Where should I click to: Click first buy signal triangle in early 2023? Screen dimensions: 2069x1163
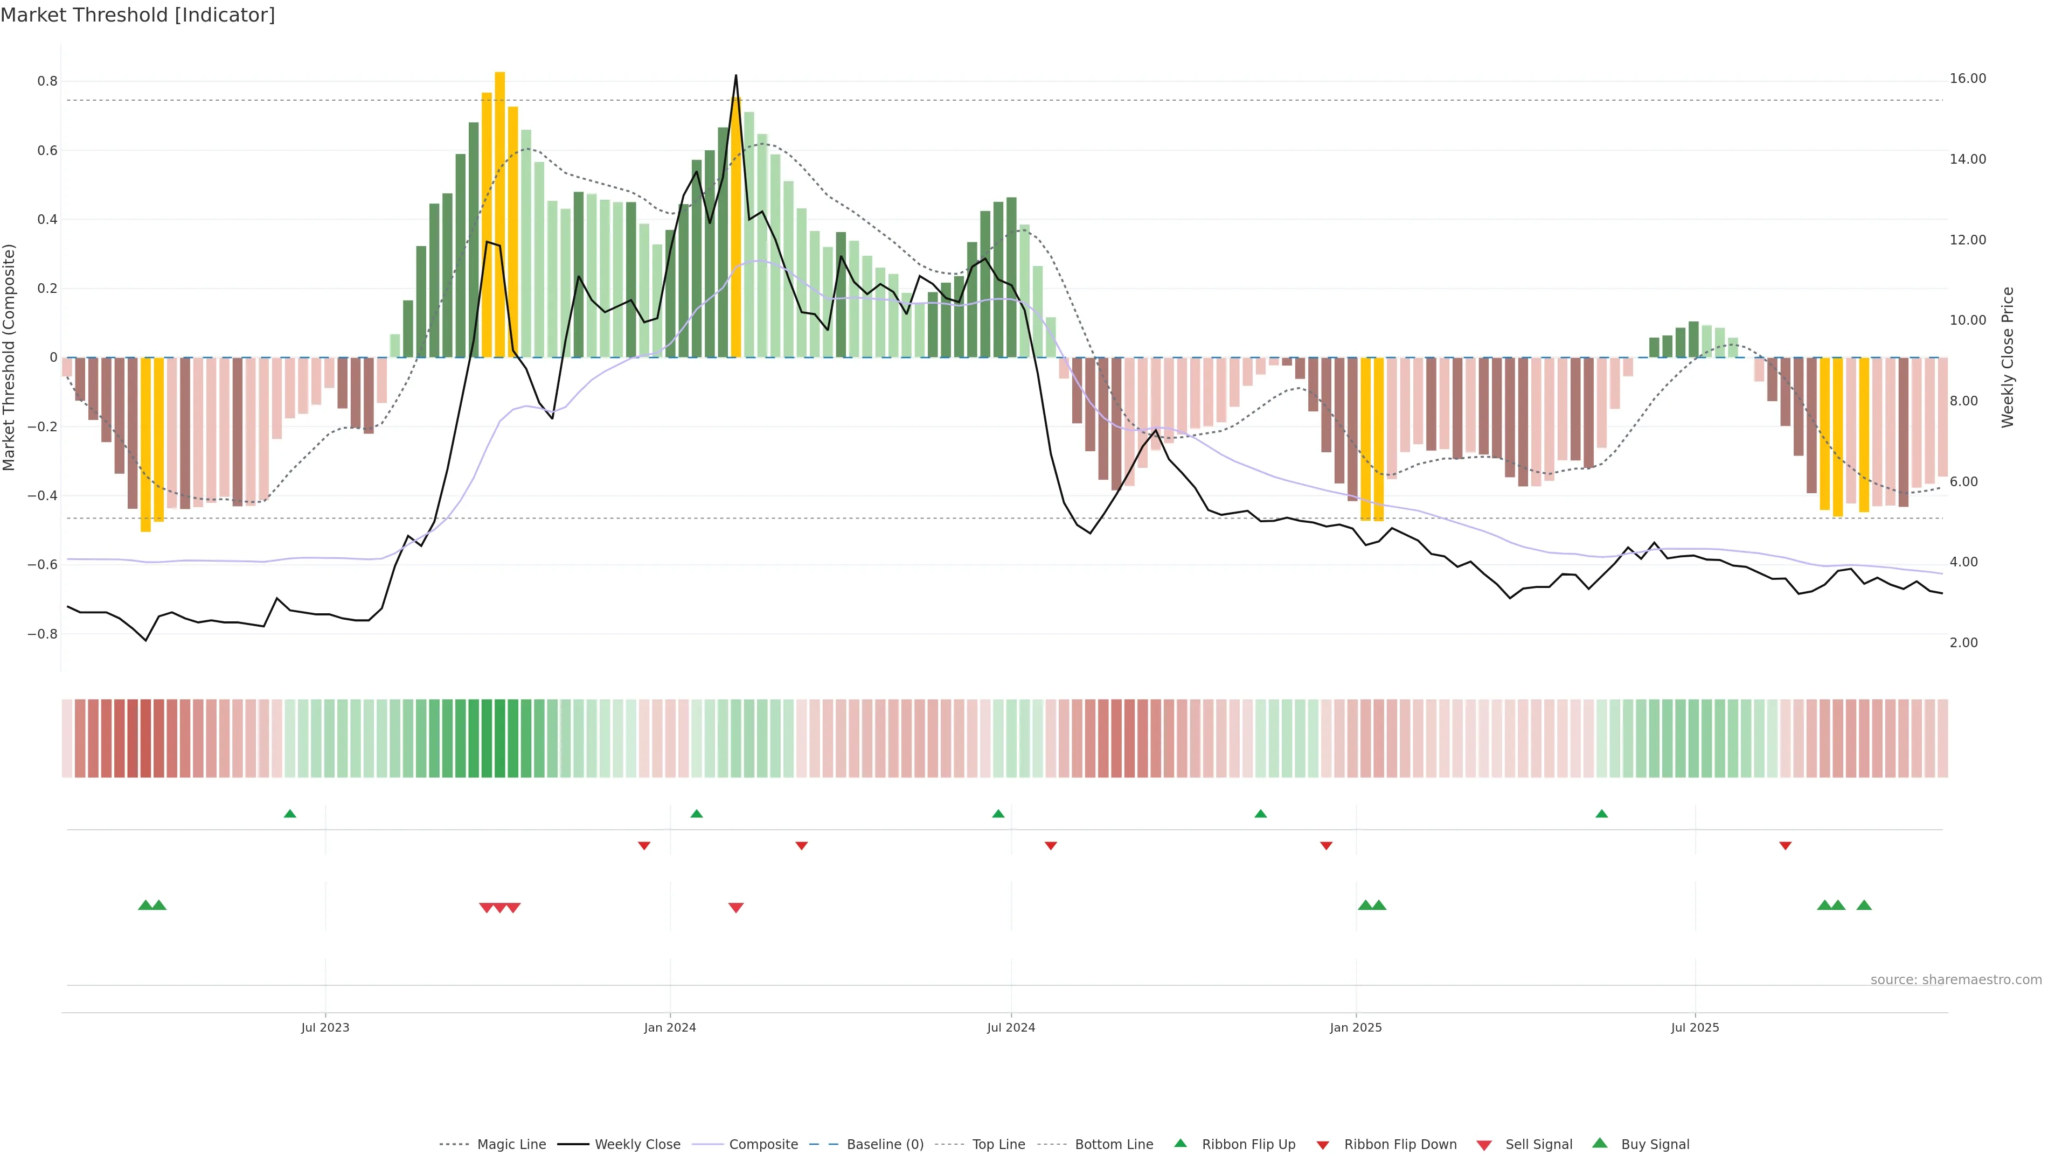coord(145,905)
